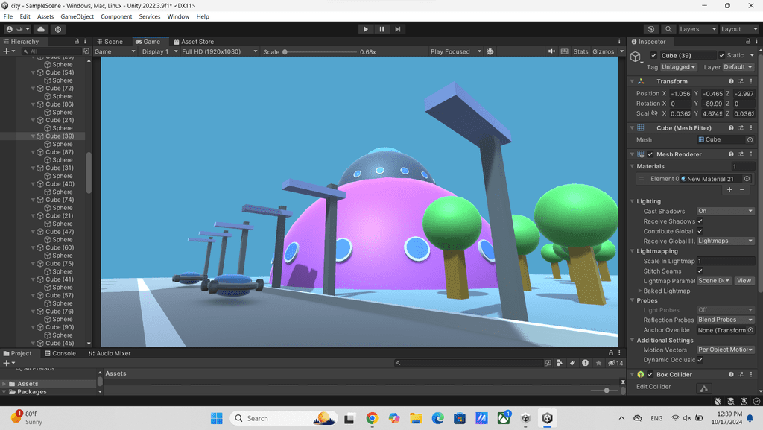
Task: Toggle the Static checkbox
Action: (721, 55)
